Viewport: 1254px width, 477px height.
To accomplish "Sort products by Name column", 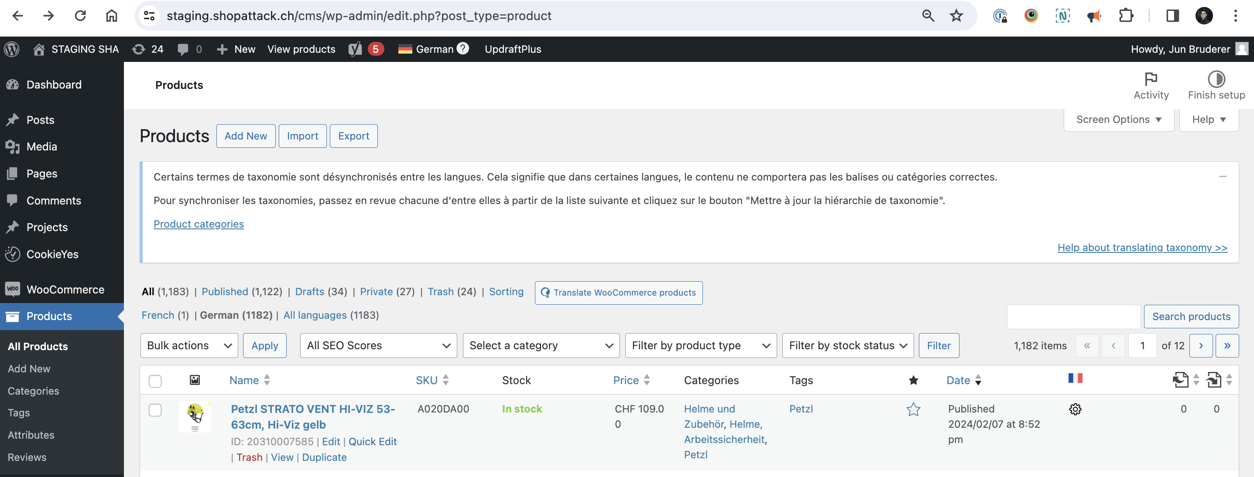I will pyautogui.click(x=249, y=380).
